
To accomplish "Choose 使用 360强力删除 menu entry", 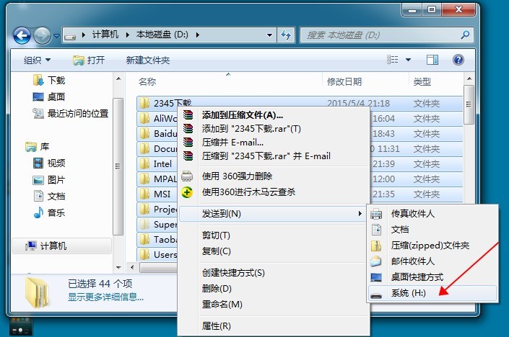I will point(274,176).
